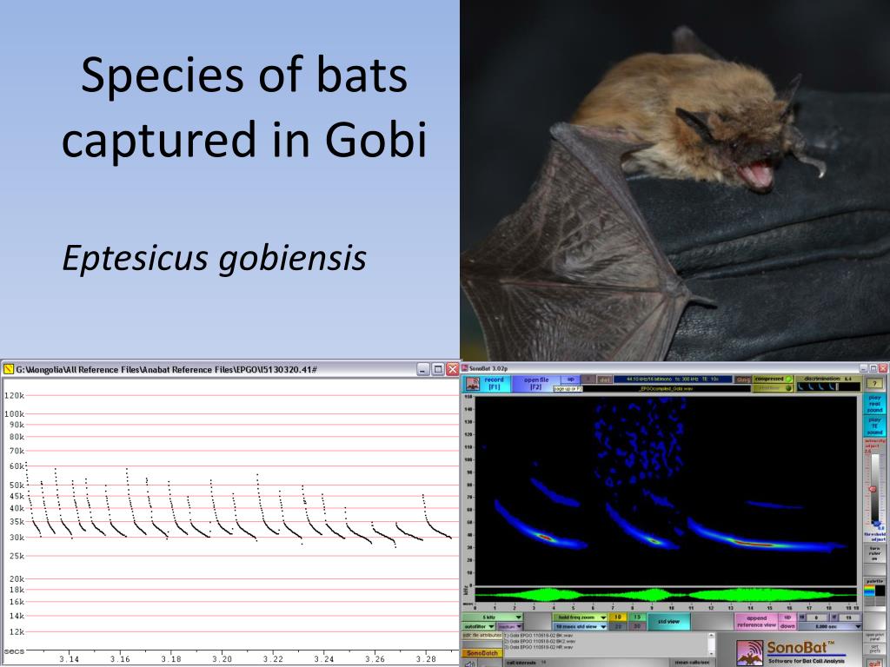
Task: Click the open print panel button
Action: tap(874, 637)
